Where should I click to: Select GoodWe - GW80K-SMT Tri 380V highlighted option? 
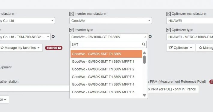coord(106,54)
